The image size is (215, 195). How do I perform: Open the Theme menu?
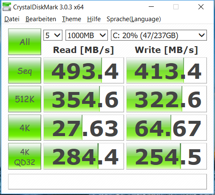[x=71, y=19]
